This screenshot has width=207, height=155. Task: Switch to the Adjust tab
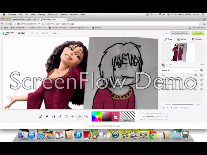(x=182, y=39)
